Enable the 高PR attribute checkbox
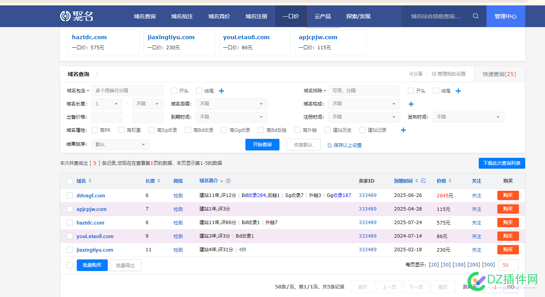This screenshot has width=545, height=297. click(x=95, y=130)
